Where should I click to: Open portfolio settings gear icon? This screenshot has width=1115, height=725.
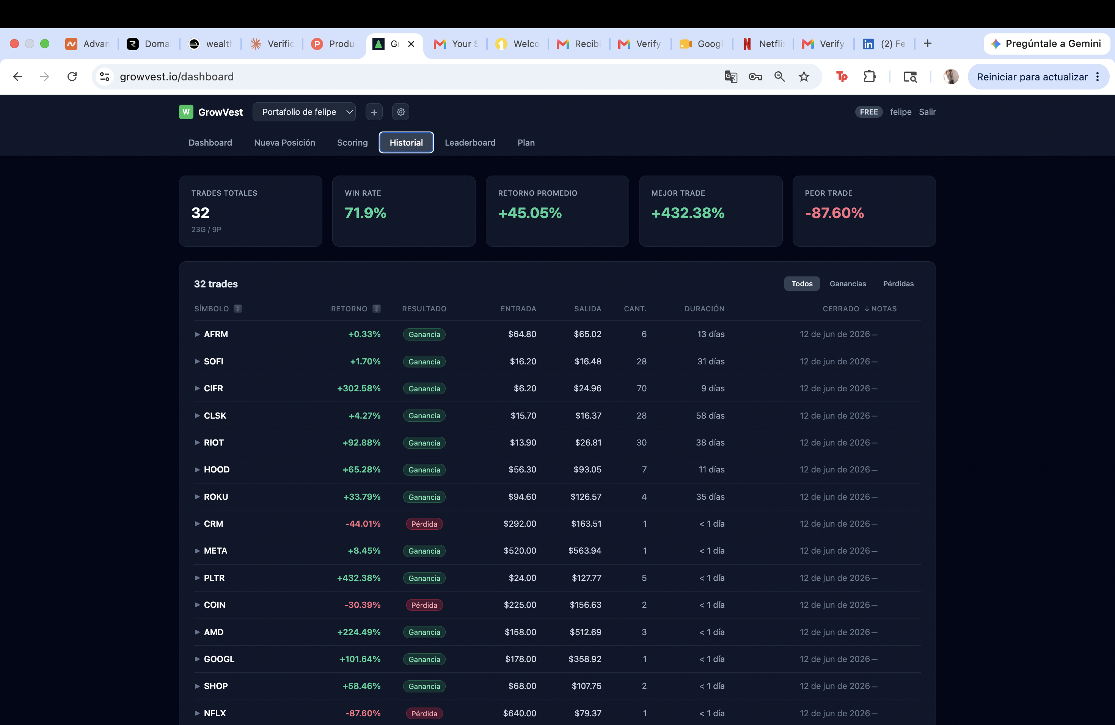(400, 112)
